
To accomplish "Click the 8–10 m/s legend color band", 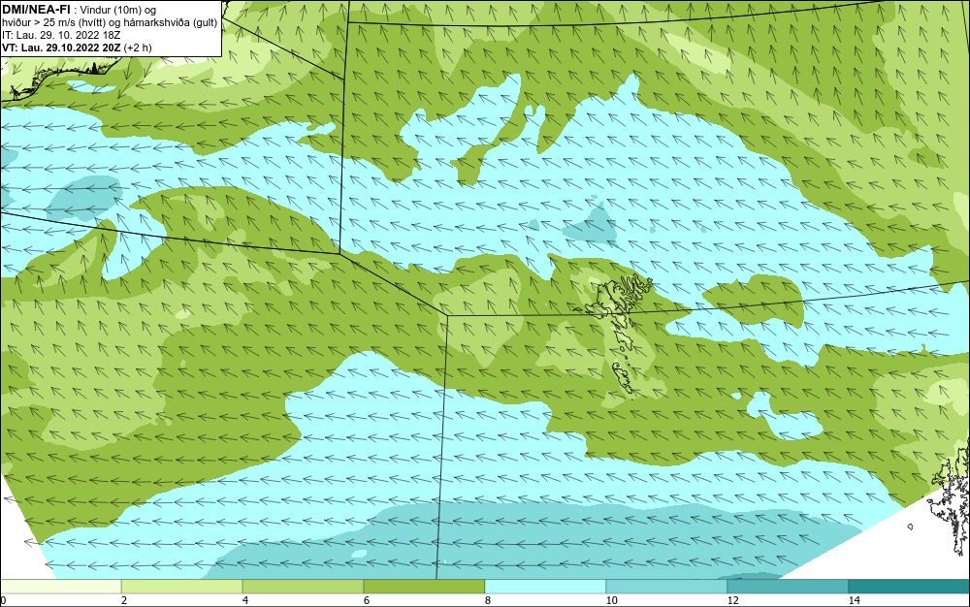I will tap(545, 587).
